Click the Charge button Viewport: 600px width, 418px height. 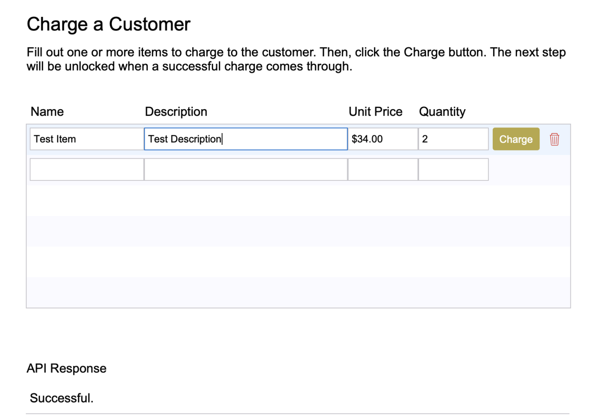[x=516, y=139]
